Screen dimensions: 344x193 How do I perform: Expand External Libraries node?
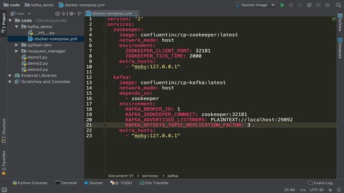(10, 76)
